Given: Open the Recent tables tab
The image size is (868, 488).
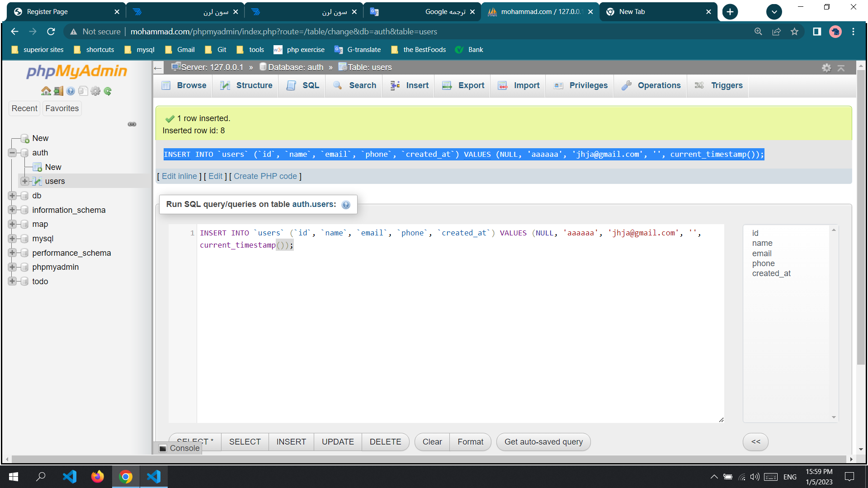Looking at the screenshot, I should tap(24, 108).
